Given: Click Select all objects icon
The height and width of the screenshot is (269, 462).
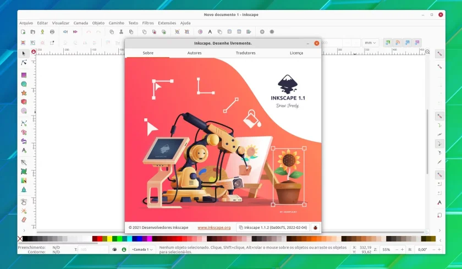Looking at the screenshot, I should pos(23,43).
